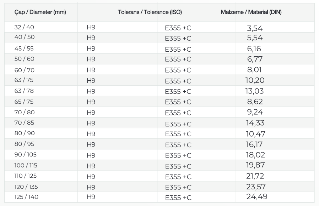This screenshot has height=206, width=319.
Task: Select the 24,49 value cell
Action: point(256,196)
